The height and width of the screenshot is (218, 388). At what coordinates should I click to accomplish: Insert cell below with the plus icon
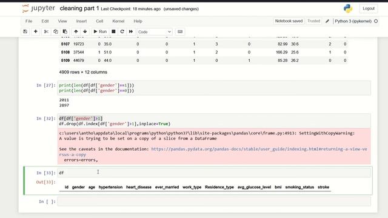click(36, 31)
